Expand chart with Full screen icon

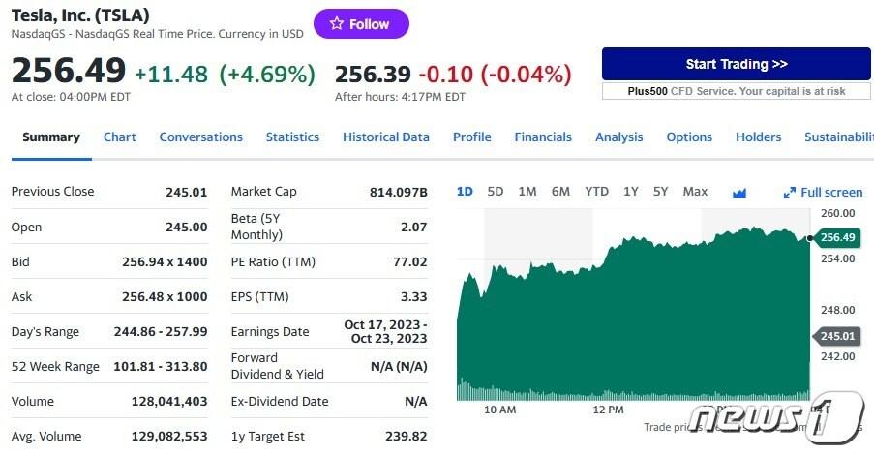823,193
